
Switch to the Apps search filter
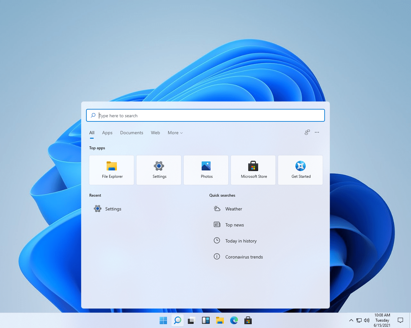(107, 133)
